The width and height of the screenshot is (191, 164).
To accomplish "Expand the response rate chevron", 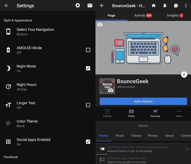I will pos(187,149).
